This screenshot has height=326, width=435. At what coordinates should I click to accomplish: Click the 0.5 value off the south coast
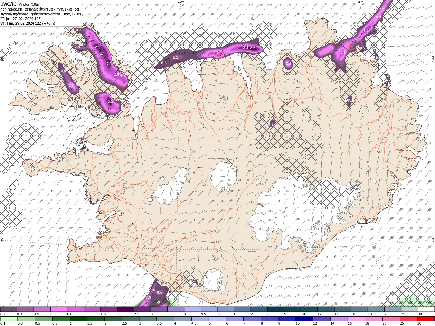pos(148,297)
